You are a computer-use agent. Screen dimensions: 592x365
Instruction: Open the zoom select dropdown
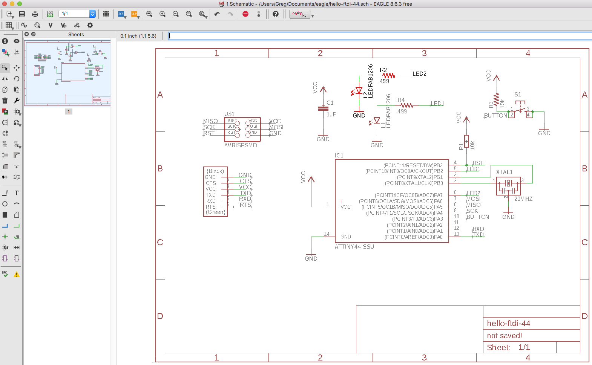(203, 14)
